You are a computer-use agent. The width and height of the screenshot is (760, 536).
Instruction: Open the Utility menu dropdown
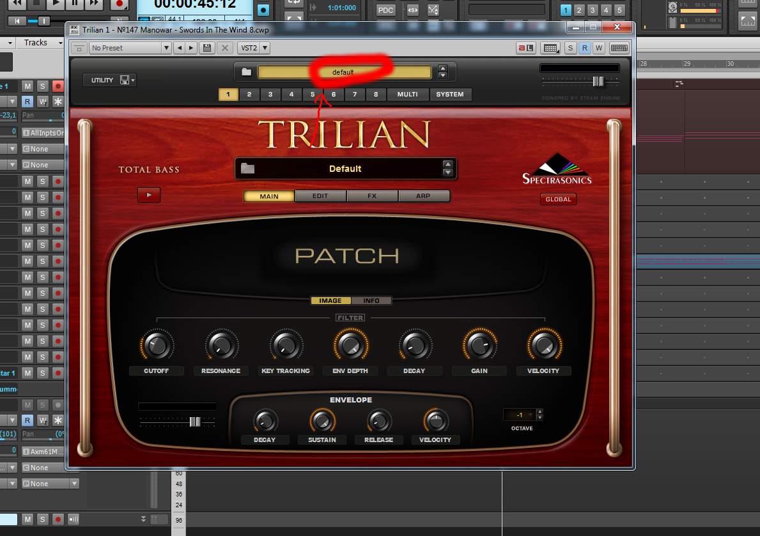click(109, 80)
